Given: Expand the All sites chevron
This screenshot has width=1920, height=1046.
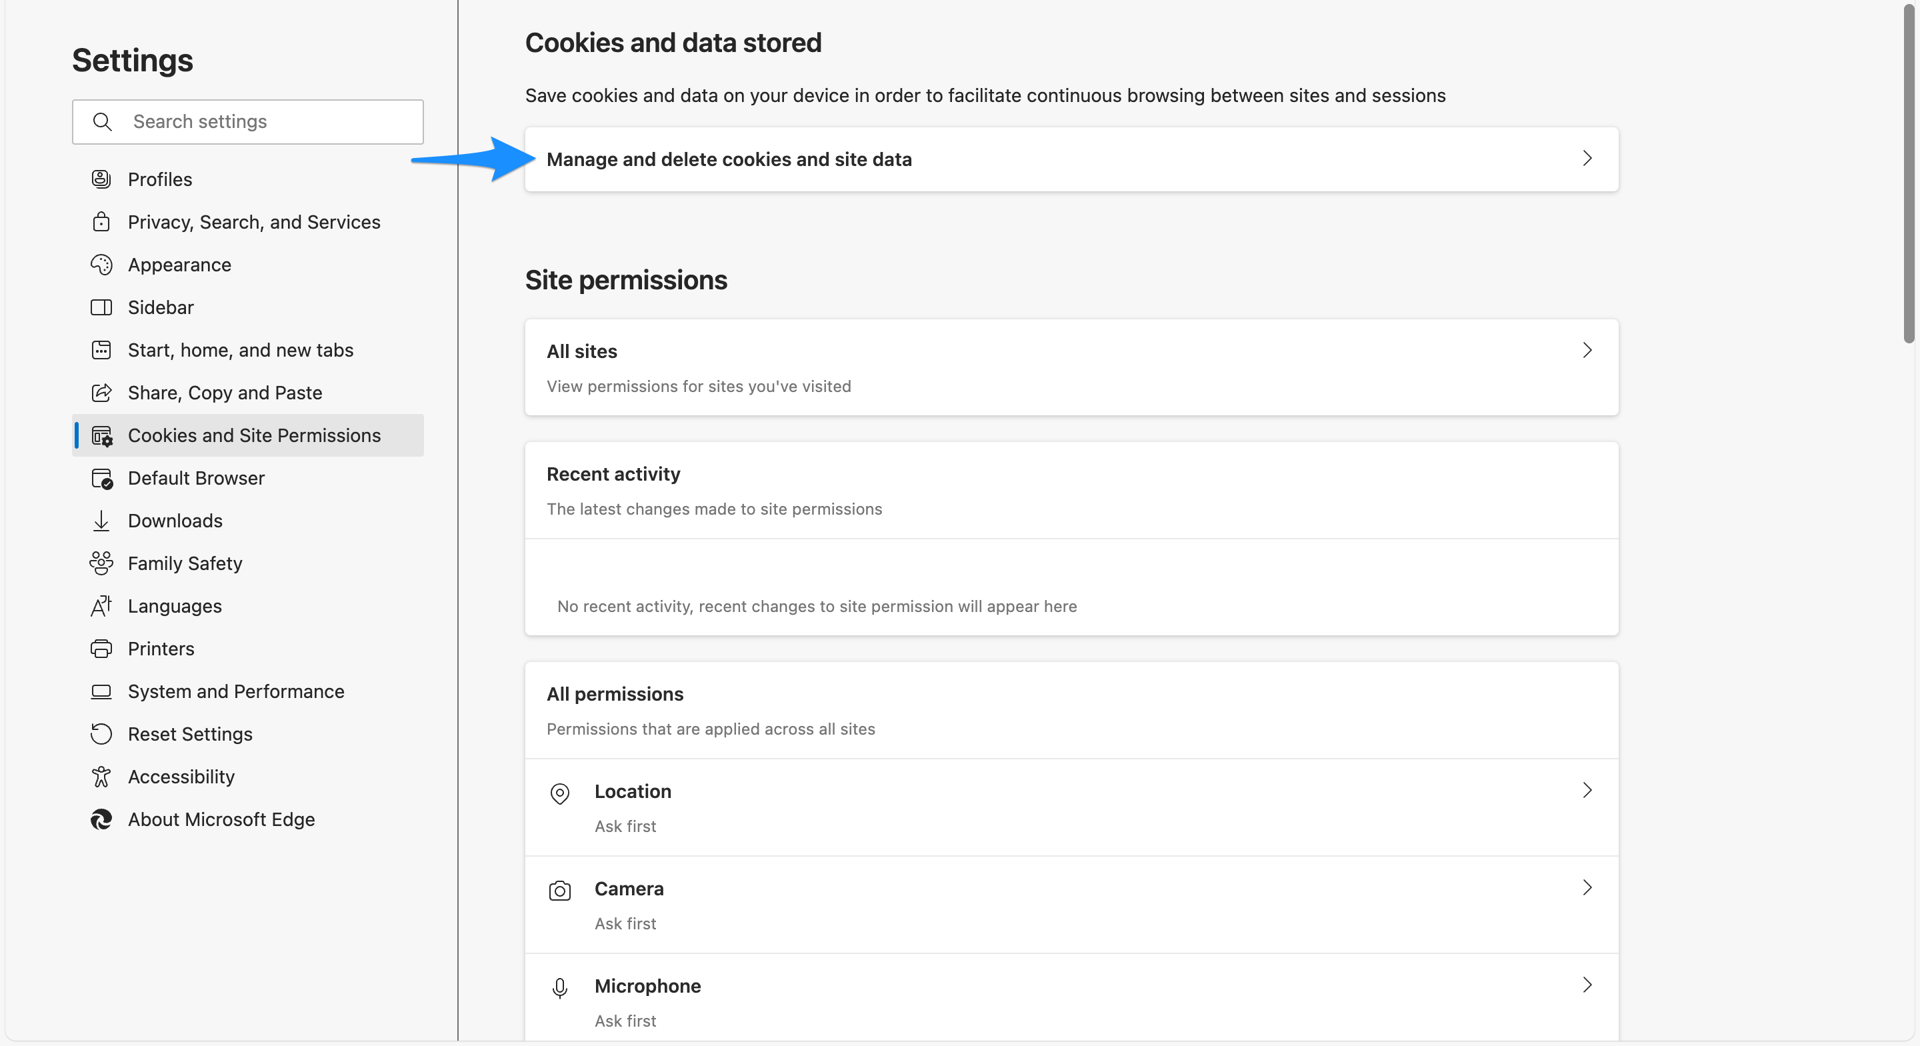Looking at the screenshot, I should (x=1587, y=351).
